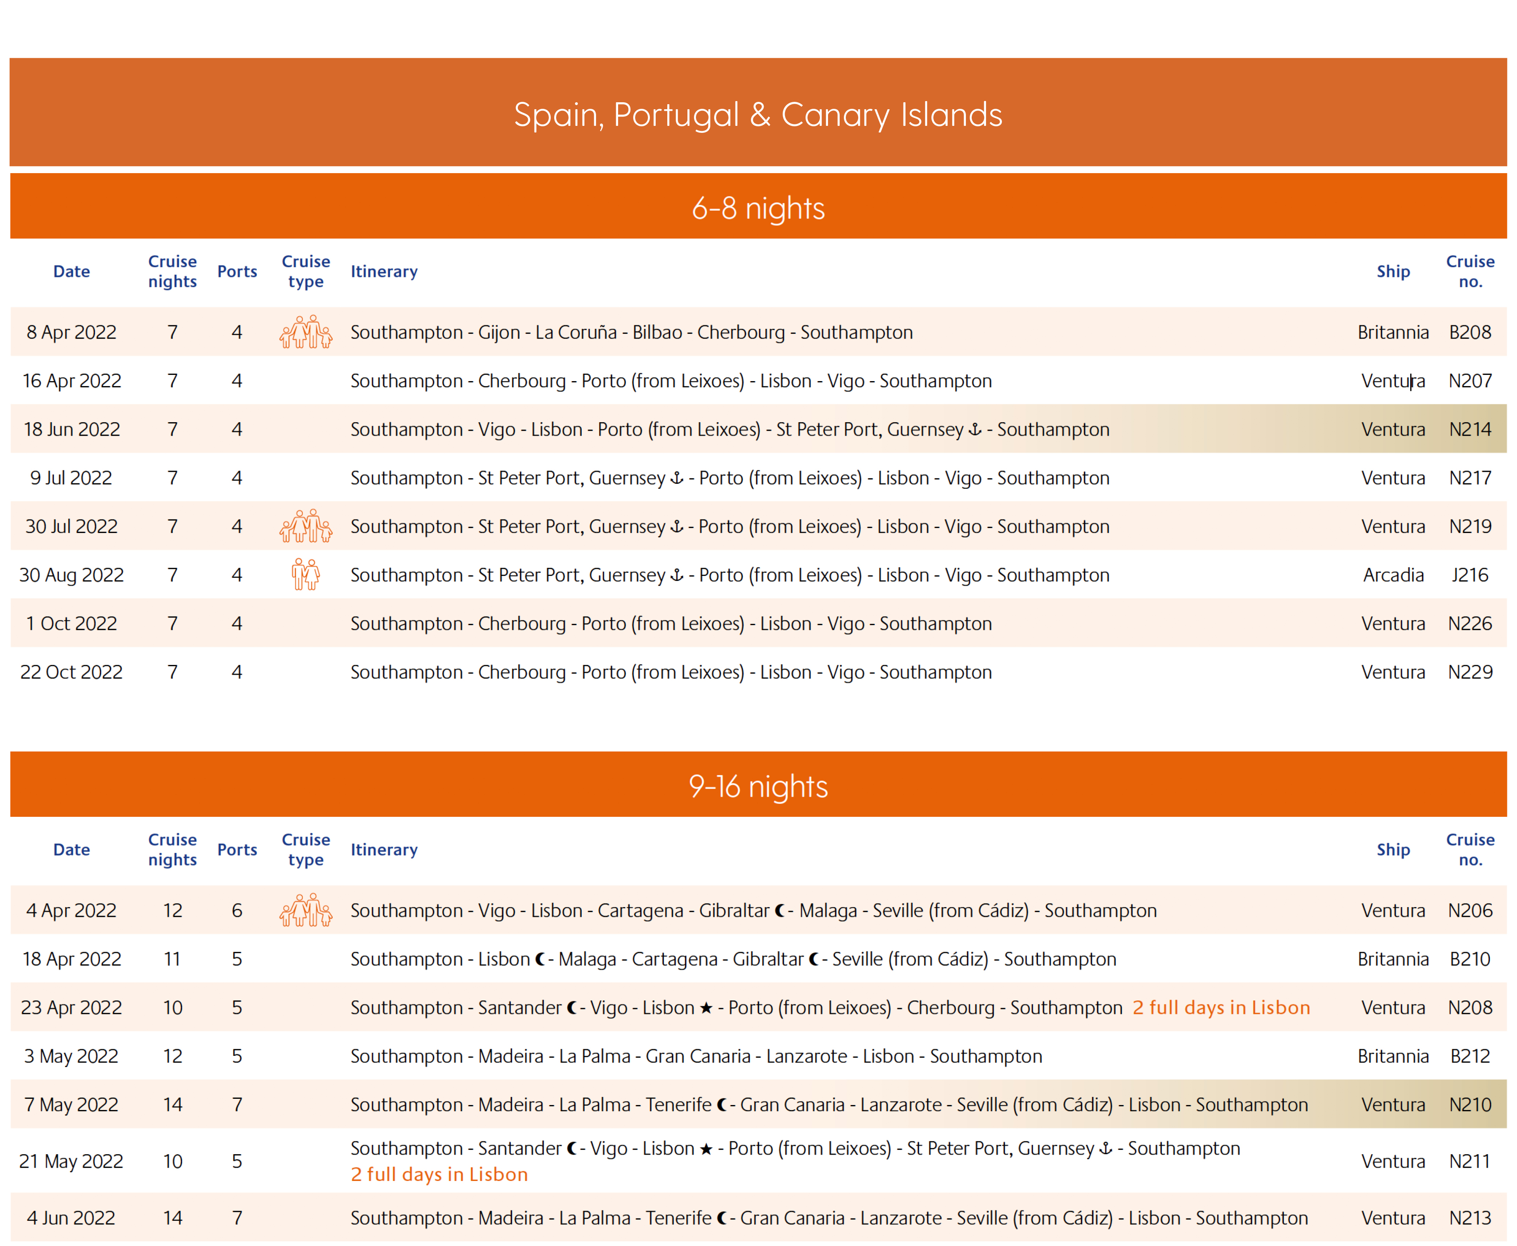Click the Date header in the 9-16 nights table
The height and width of the screenshot is (1246, 1517).
[x=71, y=849]
